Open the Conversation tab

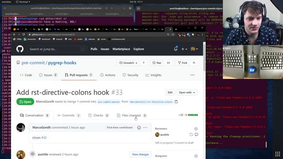coord(34,115)
